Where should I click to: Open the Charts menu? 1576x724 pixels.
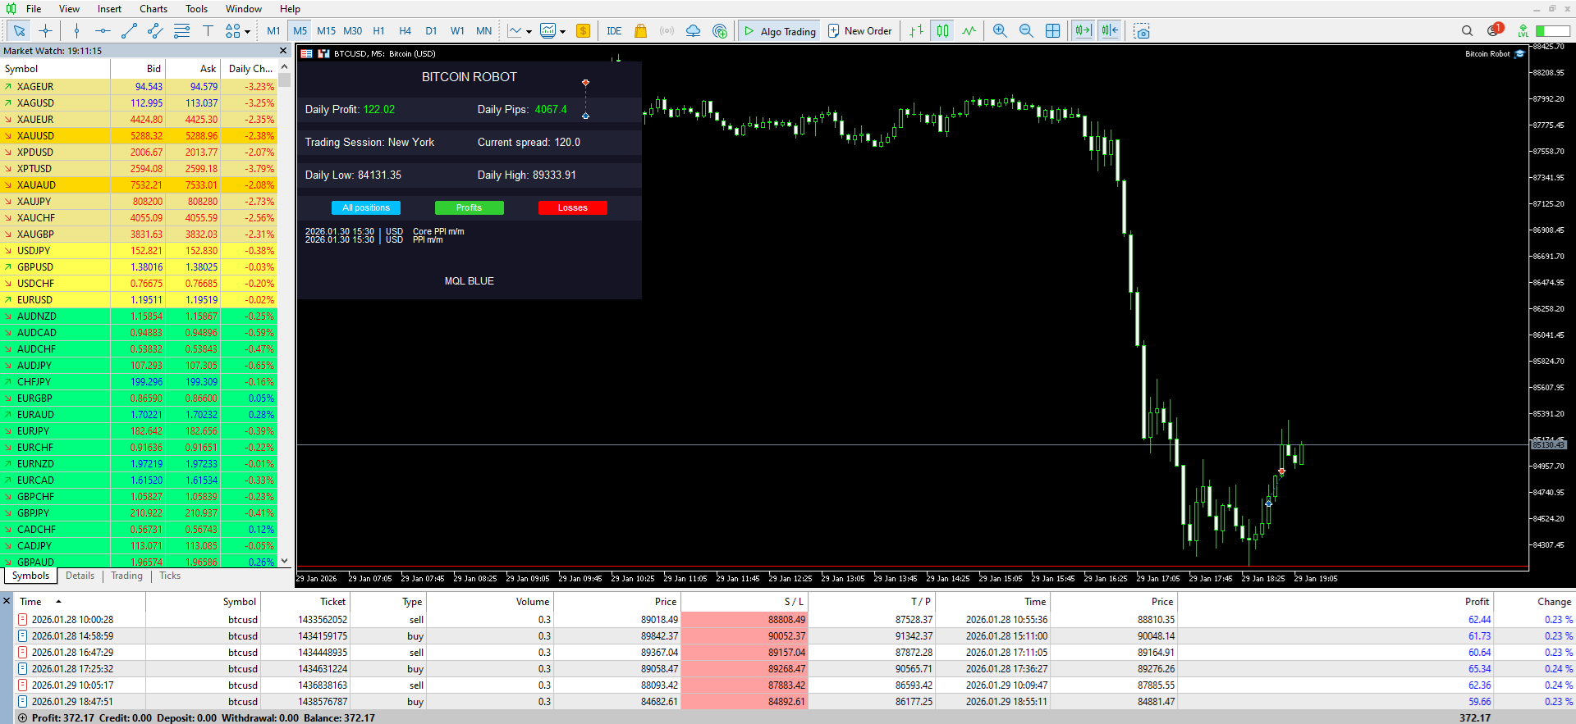point(153,9)
